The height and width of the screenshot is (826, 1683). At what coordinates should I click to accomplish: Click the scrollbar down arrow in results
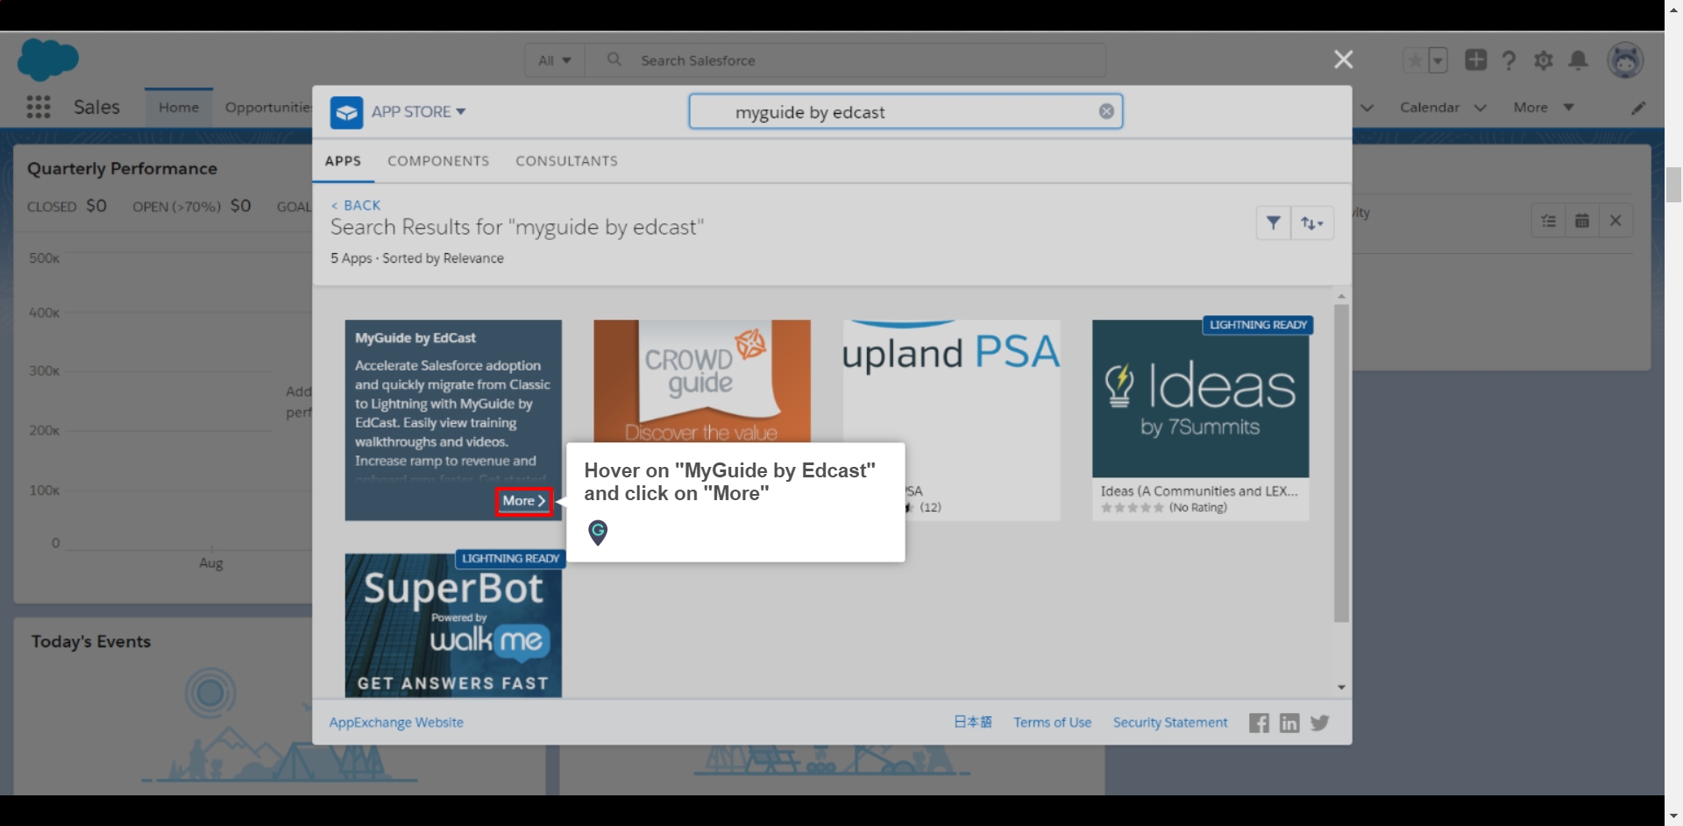(1341, 688)
